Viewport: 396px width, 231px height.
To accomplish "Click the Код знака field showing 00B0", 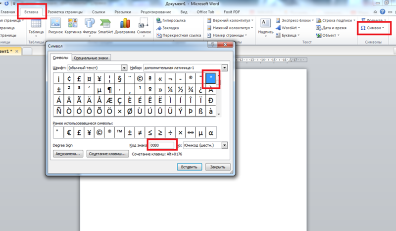I will (162, 145).
